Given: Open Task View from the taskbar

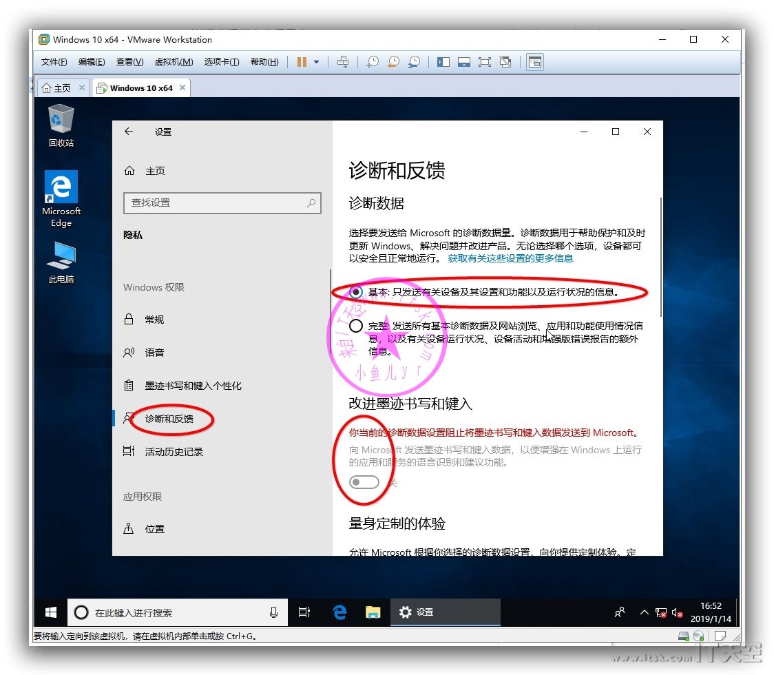Looking at the screenshot, I should [x=304, y=612].
